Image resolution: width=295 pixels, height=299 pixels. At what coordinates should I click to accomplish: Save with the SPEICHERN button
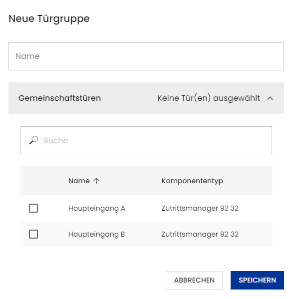(257, 280)
